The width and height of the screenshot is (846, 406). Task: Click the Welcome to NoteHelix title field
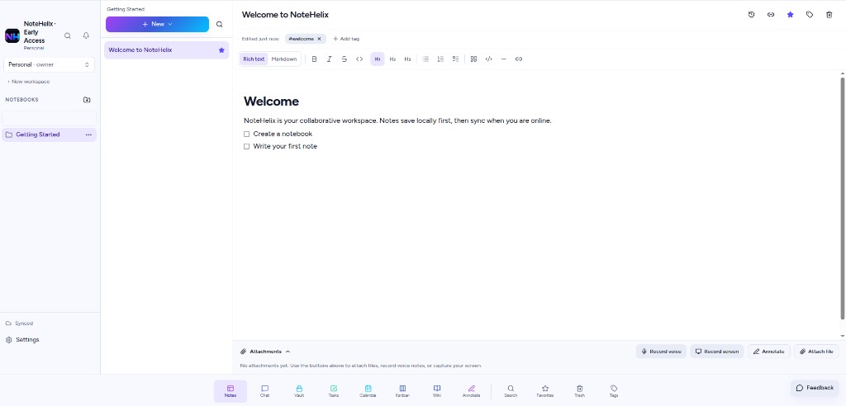point(285,15)
